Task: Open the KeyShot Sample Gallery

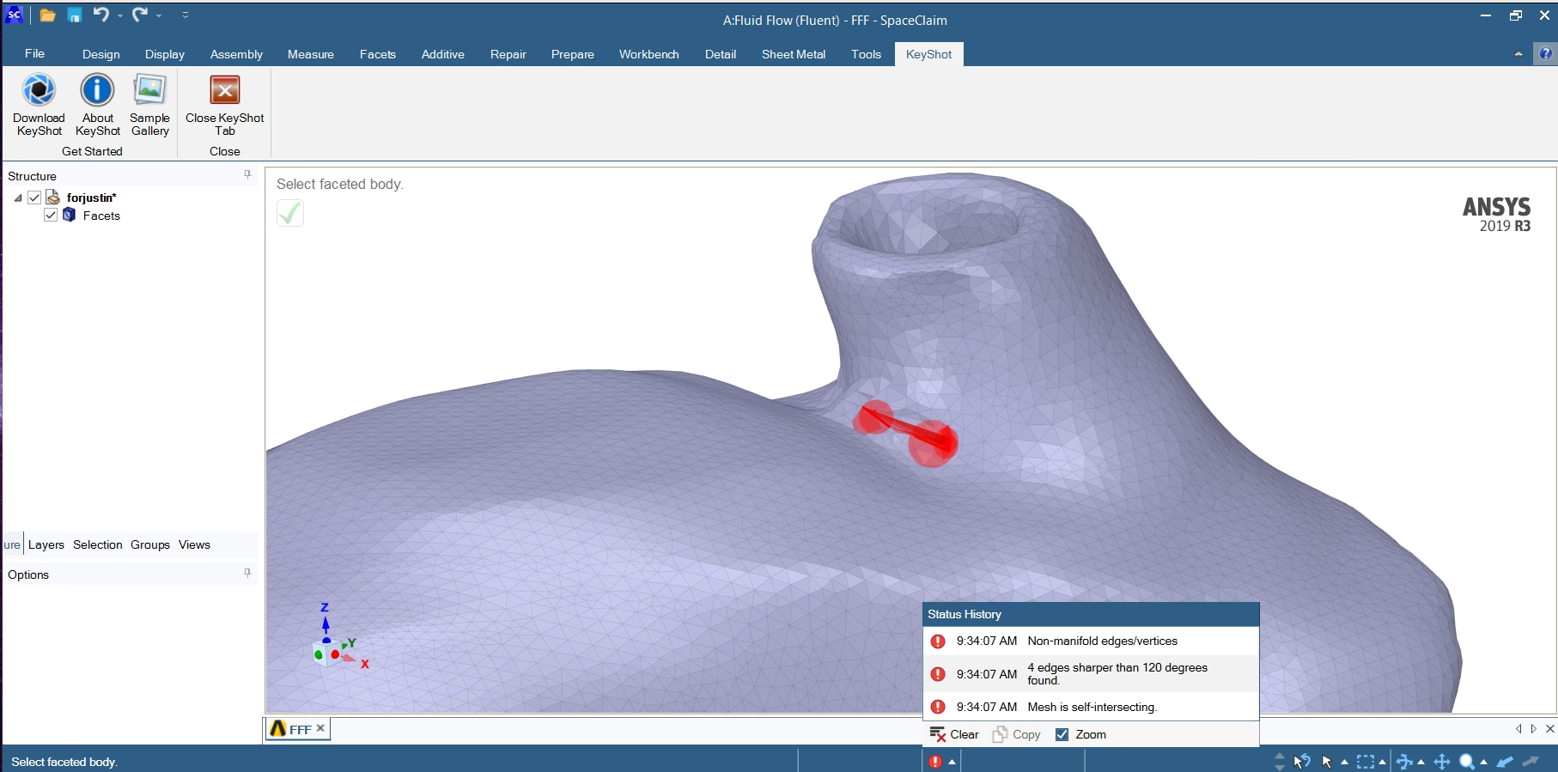Action: 149,91
